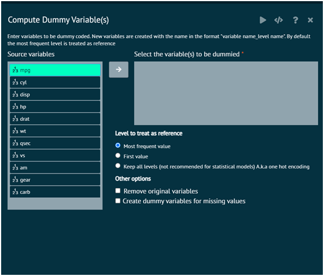
Task: Select the qsec source variable
Action: point(55,143)
